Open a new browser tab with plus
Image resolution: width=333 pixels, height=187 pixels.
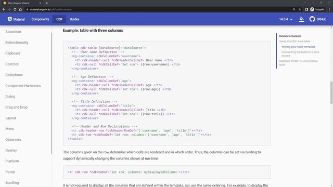pyautogui.click(x=47, y=3)
